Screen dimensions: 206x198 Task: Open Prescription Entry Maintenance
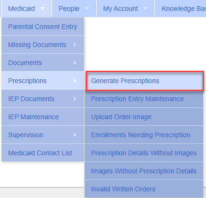(x=144, y=99)
